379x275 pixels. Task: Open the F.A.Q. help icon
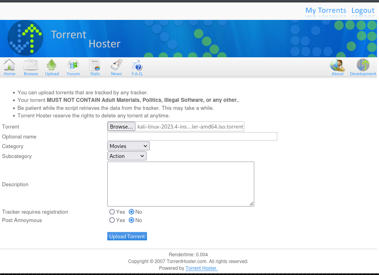(137, 65)
